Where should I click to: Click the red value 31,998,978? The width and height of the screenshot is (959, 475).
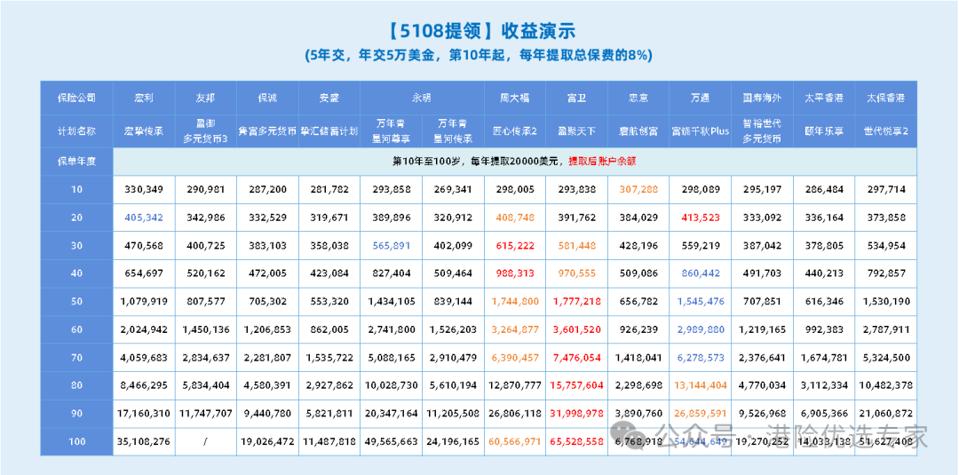[577, 414]
